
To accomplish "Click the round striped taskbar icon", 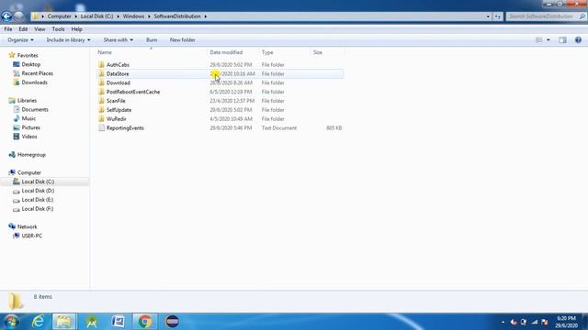I will click(172, 322).
